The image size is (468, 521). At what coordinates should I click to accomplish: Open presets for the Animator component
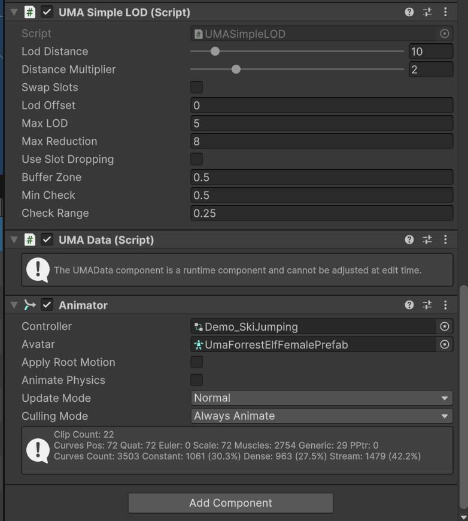pyautogui.click(x=427, y=305)
